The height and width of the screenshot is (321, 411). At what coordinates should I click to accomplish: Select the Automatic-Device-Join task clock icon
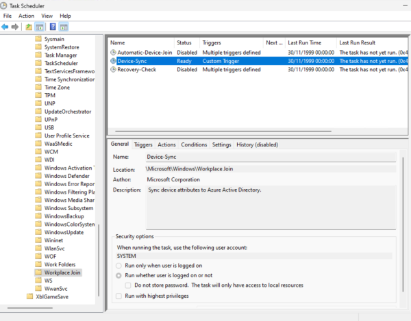113,52
